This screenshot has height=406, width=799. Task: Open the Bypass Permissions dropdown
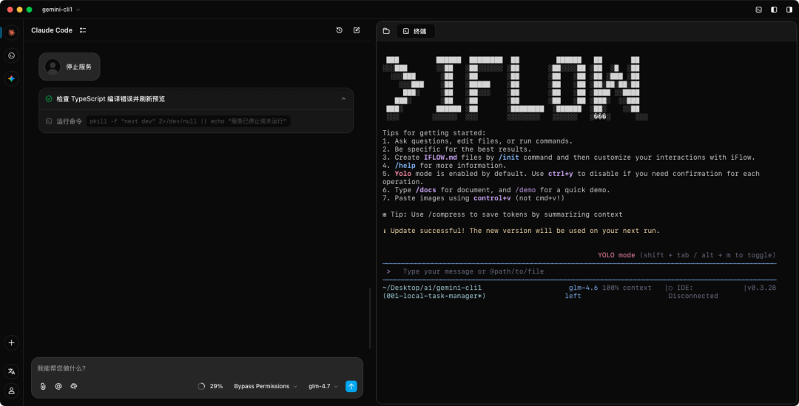(x=266, y=386)
